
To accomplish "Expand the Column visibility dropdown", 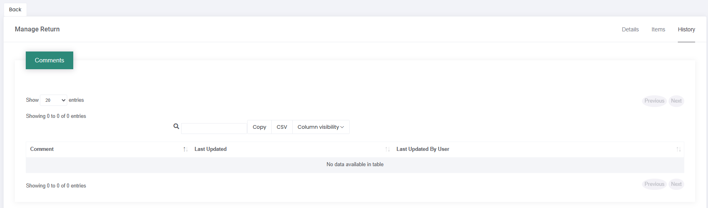I will 321,127.
